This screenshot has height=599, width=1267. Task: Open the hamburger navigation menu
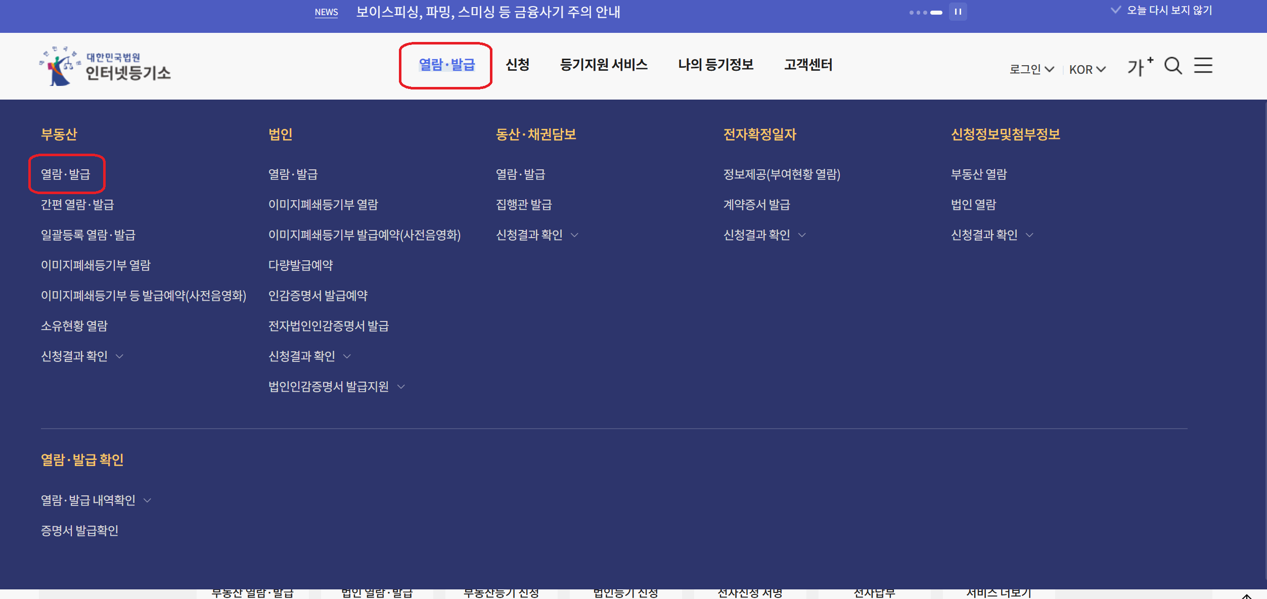(1204, 65)
